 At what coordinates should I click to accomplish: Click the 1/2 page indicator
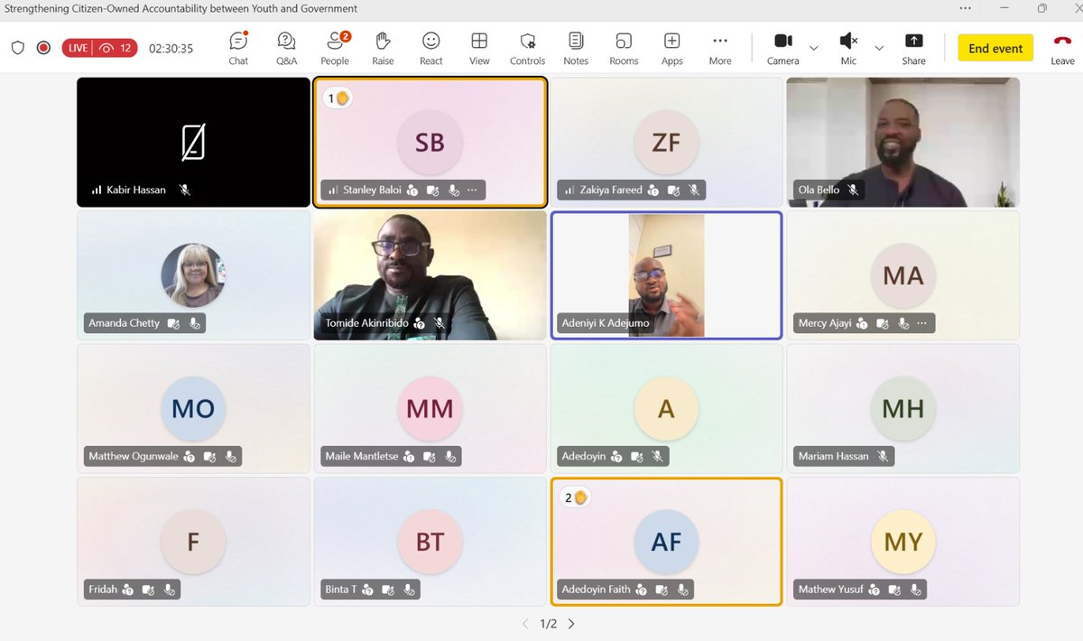(x=549, y=624)
